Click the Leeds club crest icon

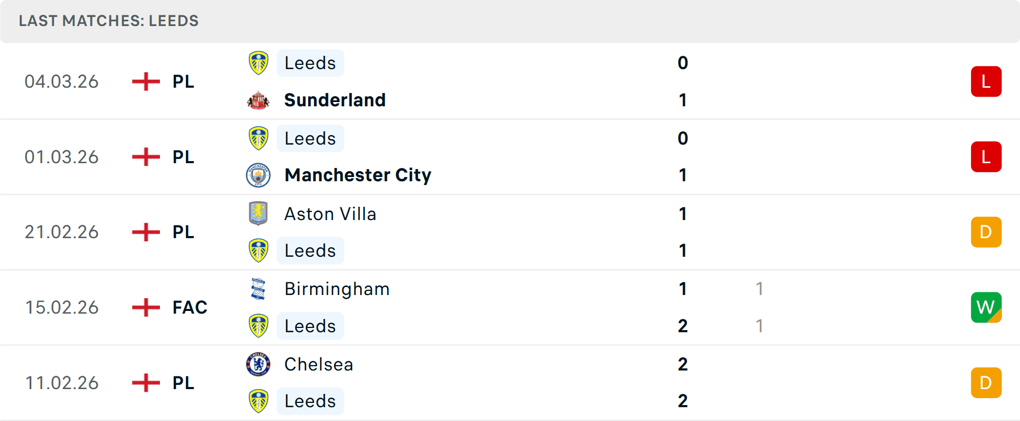coord(258,63)
